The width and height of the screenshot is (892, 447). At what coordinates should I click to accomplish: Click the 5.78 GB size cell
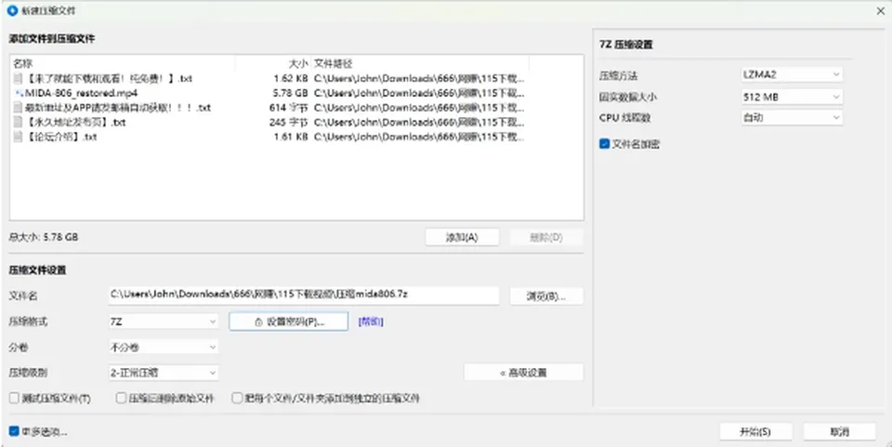click(x=289, y=93)
